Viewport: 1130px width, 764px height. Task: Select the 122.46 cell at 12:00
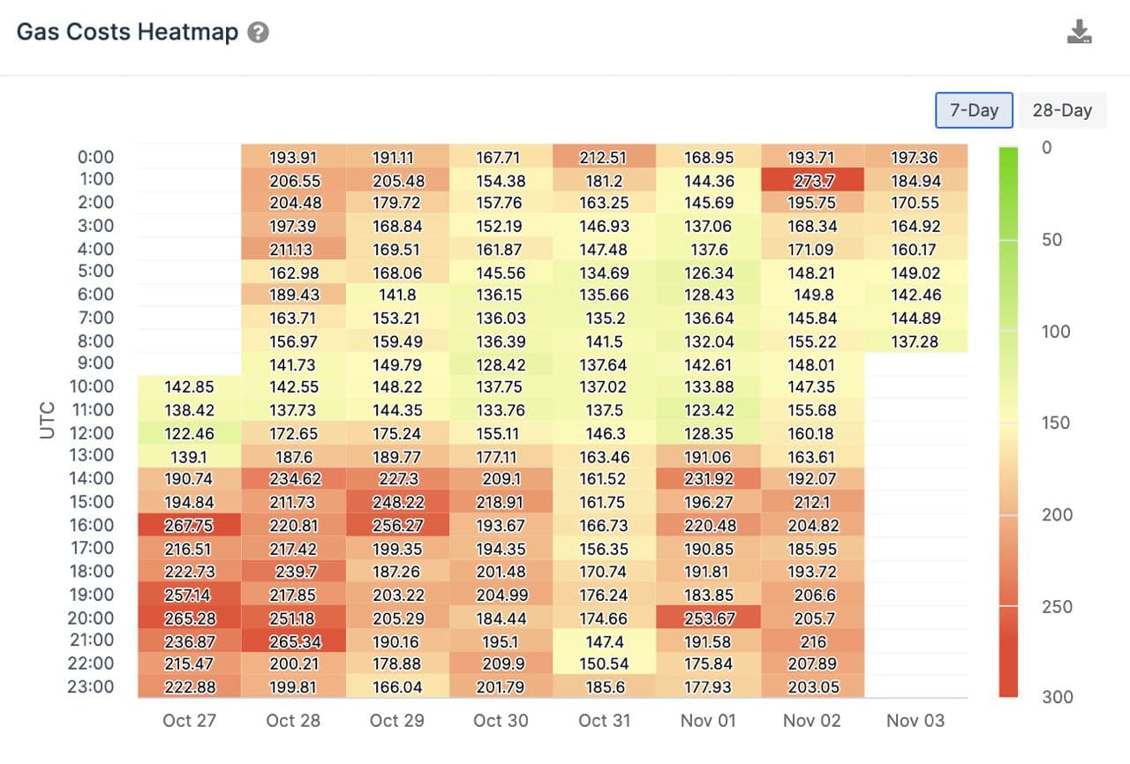click(190, 433)
